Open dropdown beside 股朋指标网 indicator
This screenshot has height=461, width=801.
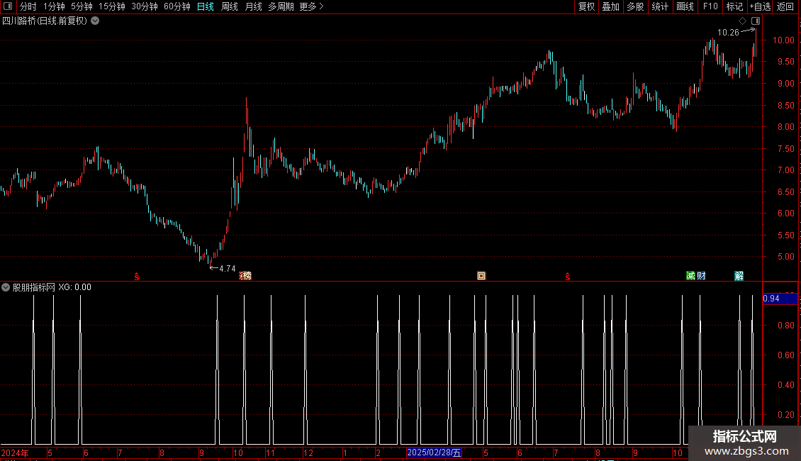(x=6, y=287)
